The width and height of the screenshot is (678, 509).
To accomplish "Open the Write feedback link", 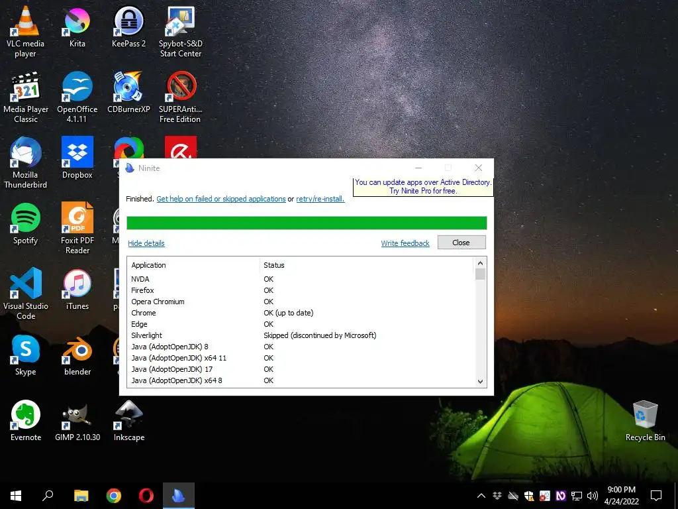I will pos(405,243).
